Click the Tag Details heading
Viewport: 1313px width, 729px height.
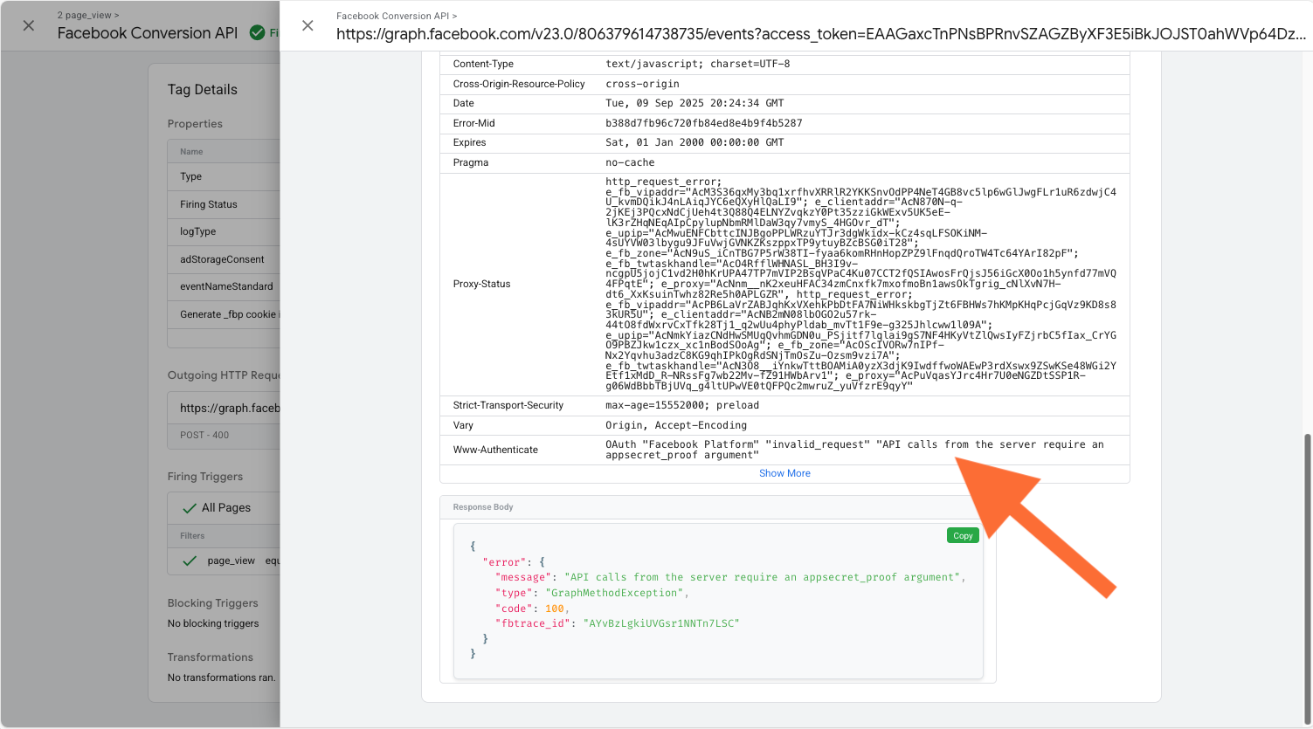pyautogui.click(x=203, y=89)
